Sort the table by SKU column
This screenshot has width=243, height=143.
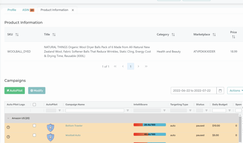17,34
